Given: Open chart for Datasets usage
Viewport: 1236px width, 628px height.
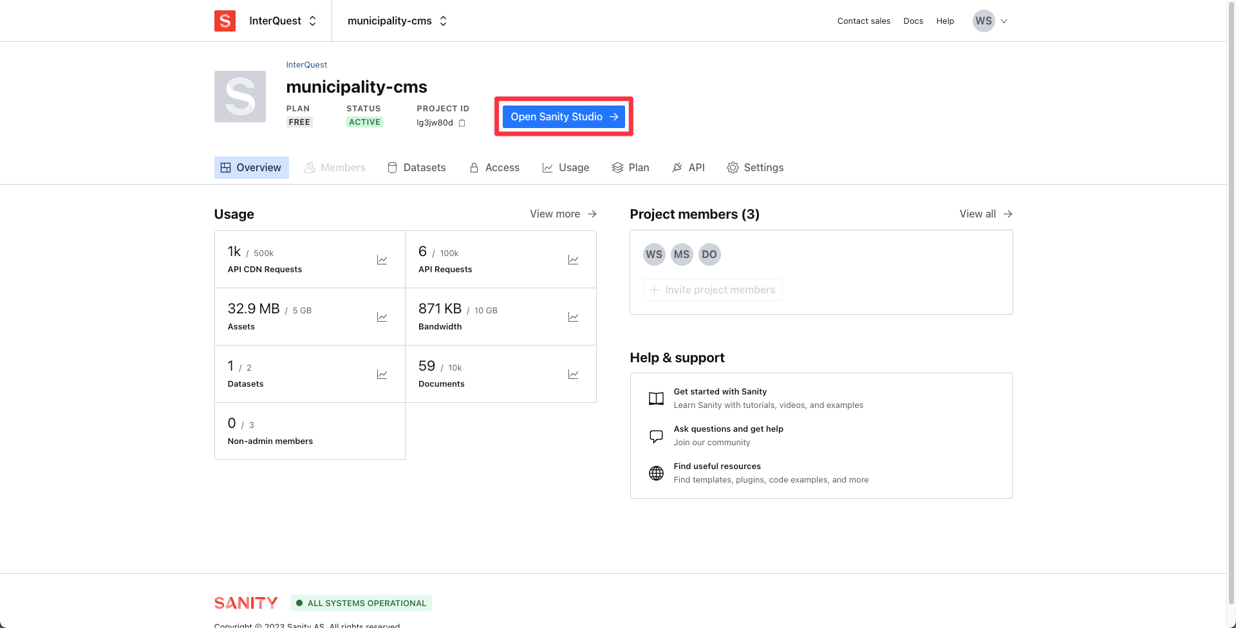Looking at the screenshot, I should (x=382, y=374).
